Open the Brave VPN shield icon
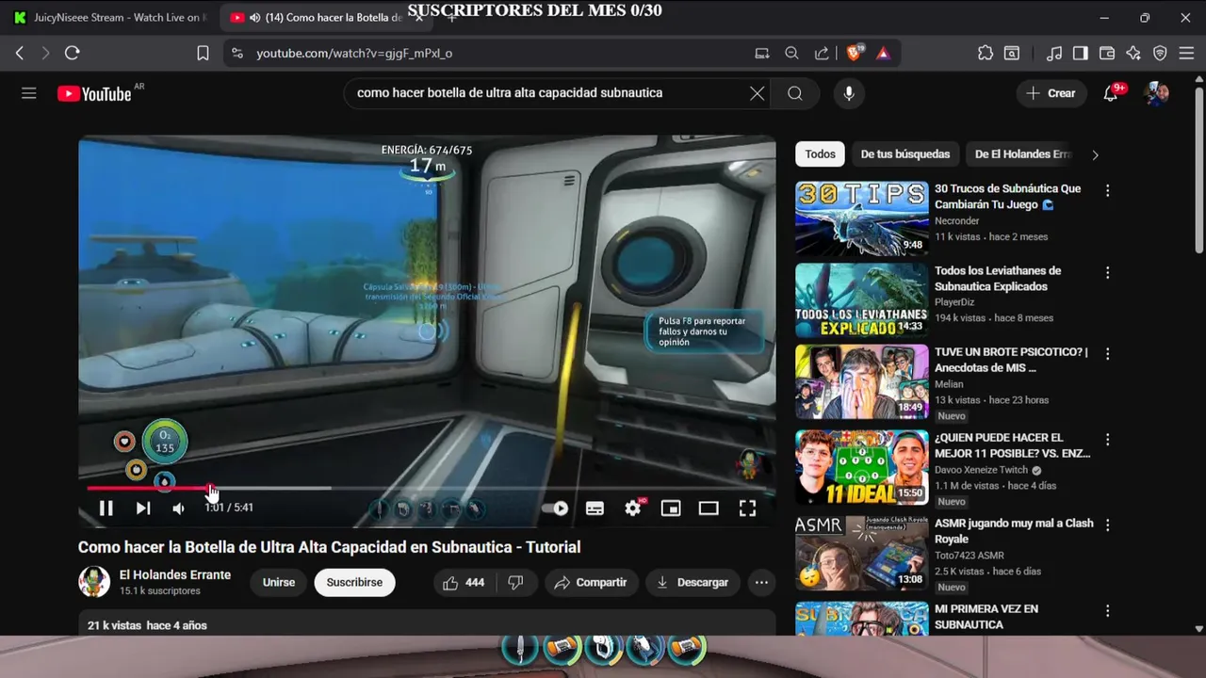The image size is (1206, 678). pyautogui.click(x=1160, y=54)
